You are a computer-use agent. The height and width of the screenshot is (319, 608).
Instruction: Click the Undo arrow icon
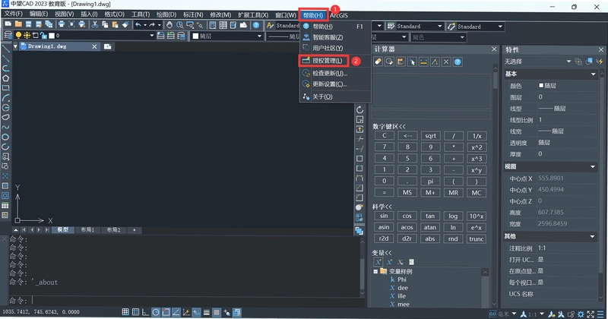[x=138, y=25]
